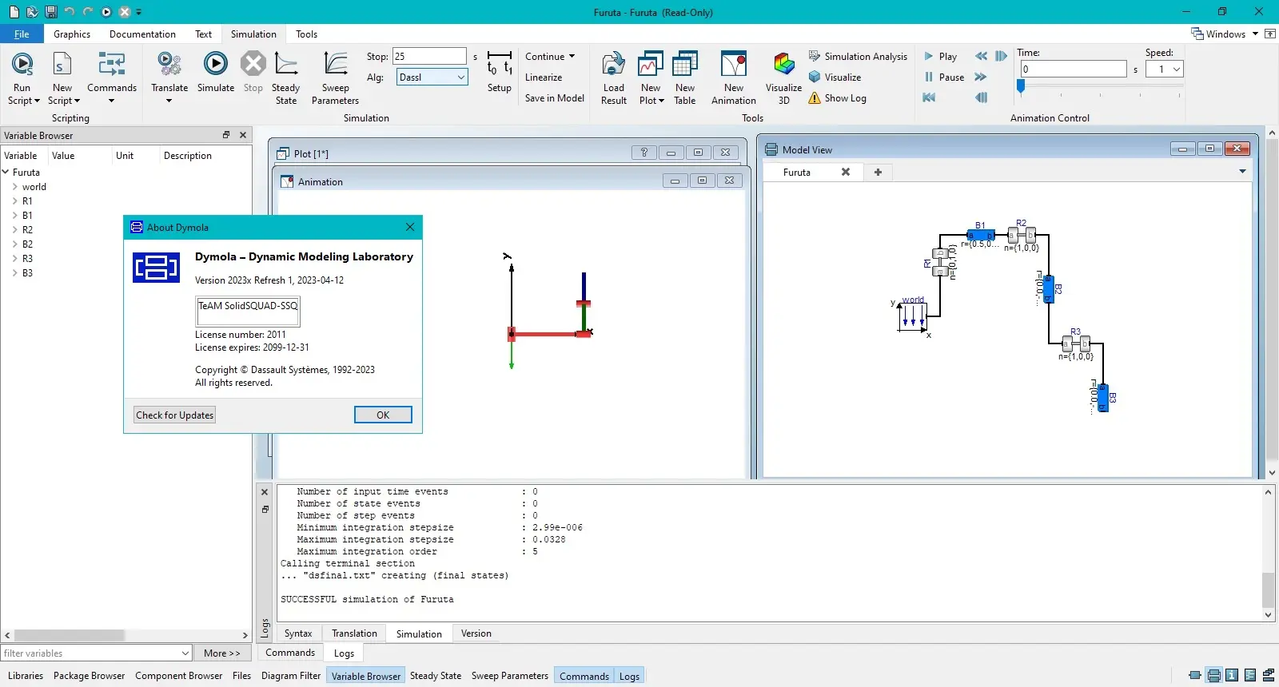Click the fast-forward animation icon
The image size is (1279, 687).
tap(981, 77)
